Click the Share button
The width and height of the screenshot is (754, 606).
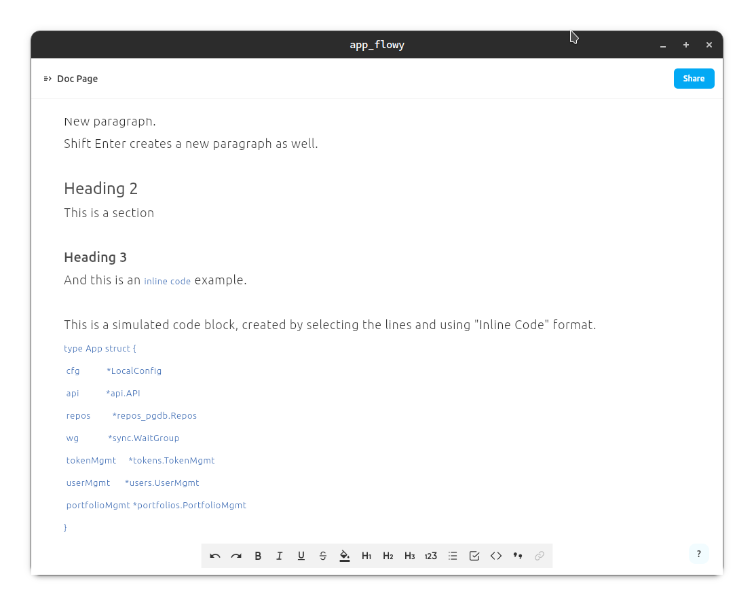694,79
